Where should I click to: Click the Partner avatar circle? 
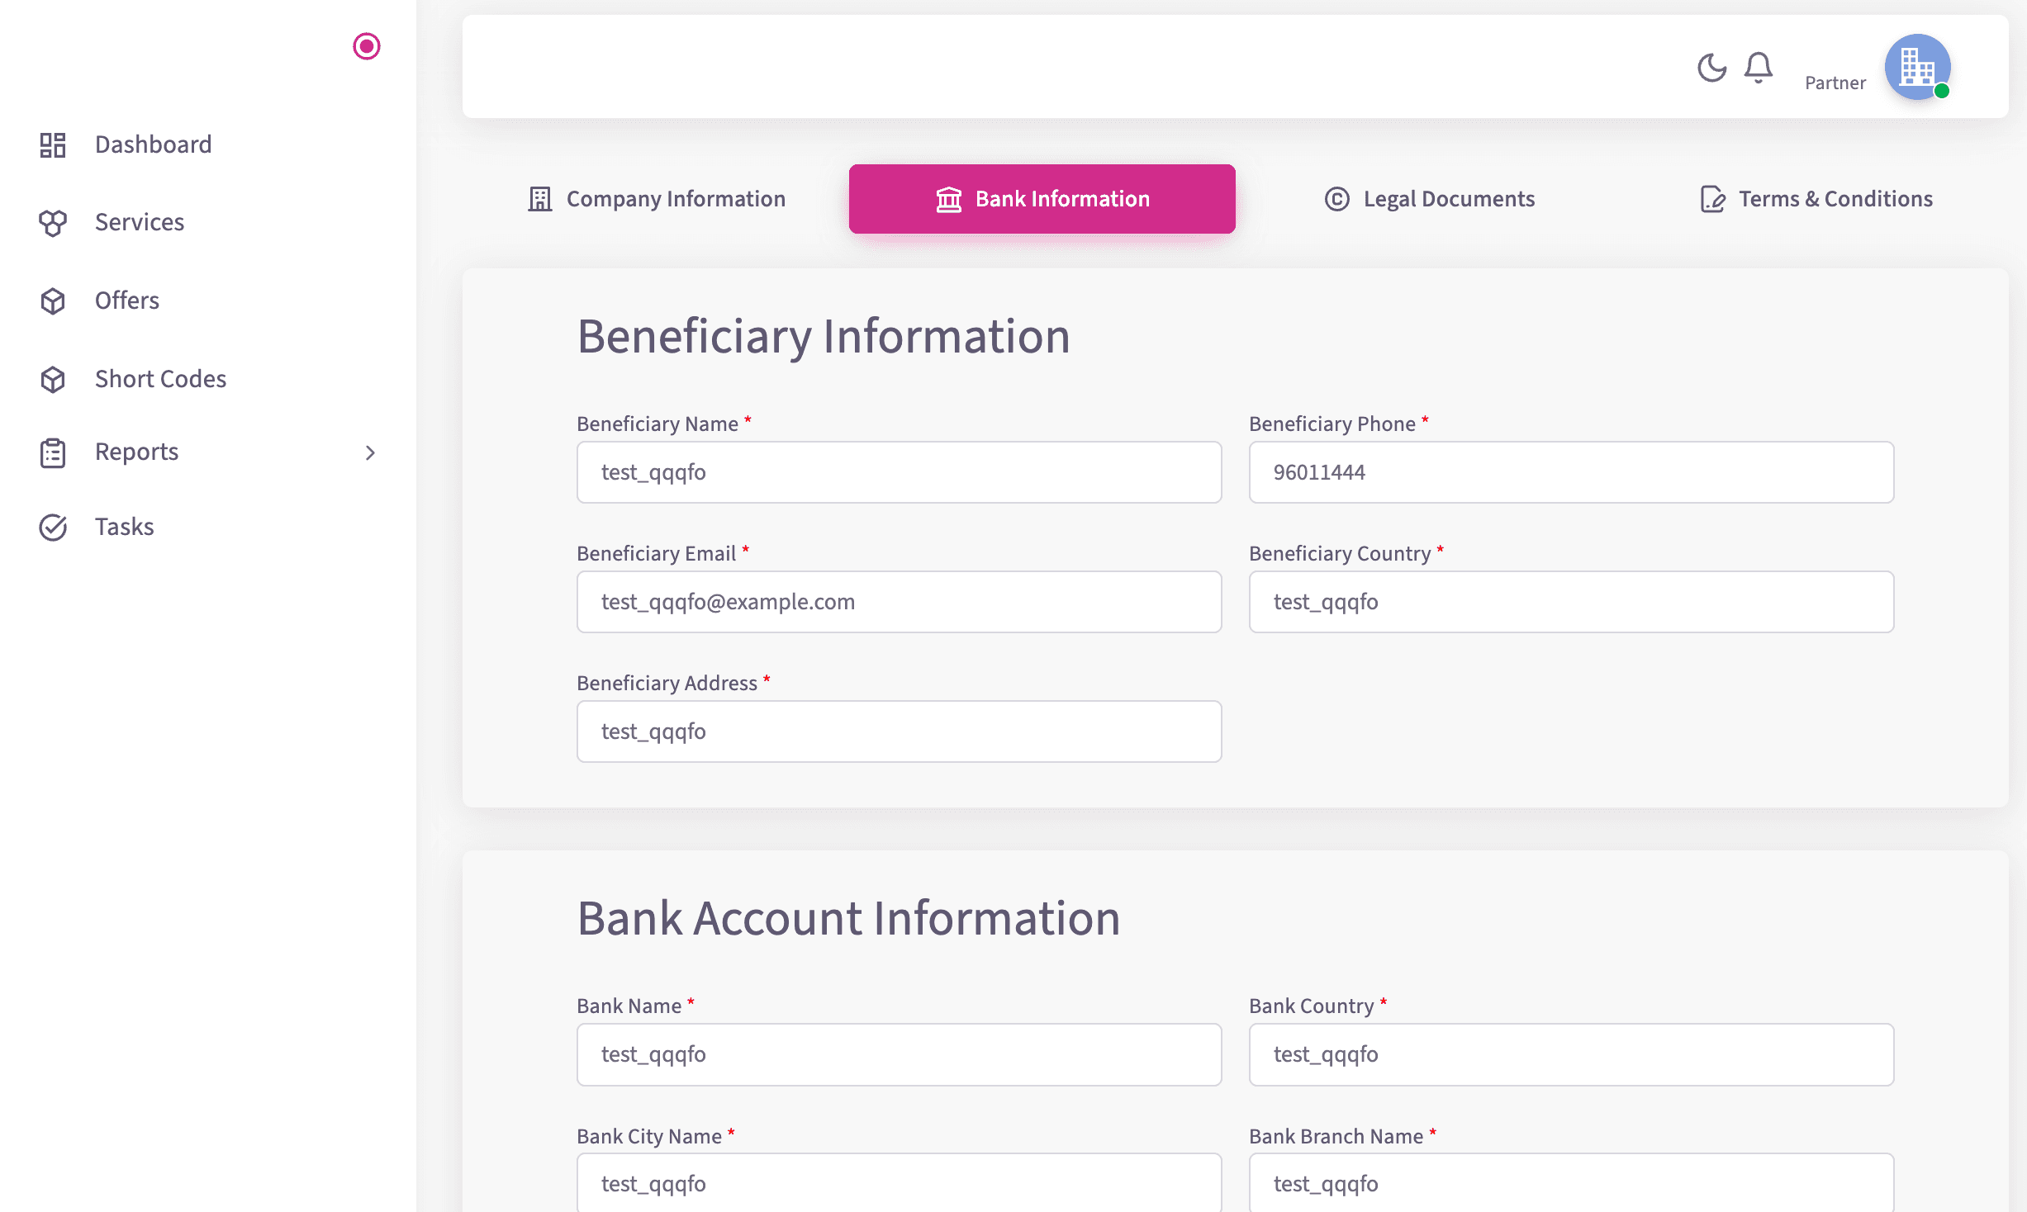point(1918,67)
